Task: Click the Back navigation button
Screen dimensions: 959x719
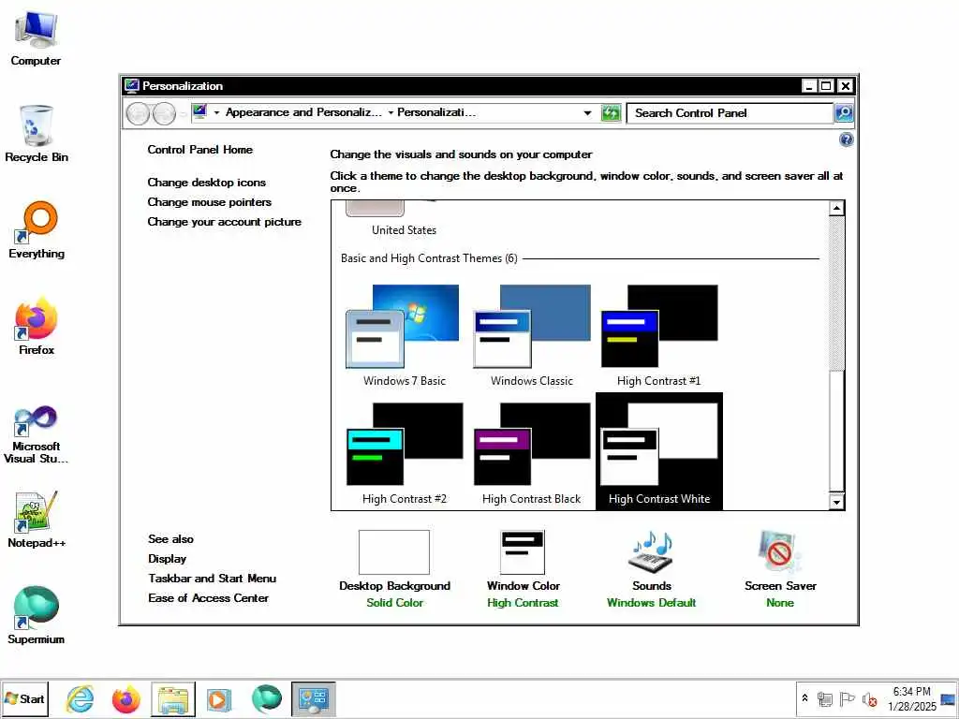Action: tap(138, 113)
